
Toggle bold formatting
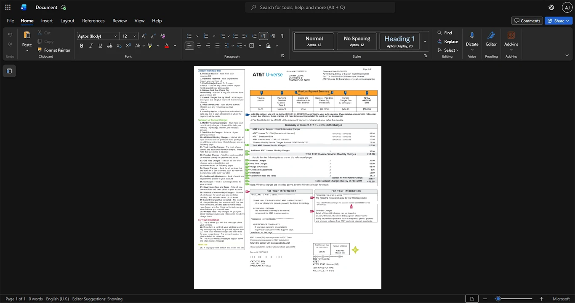point(82,45)
